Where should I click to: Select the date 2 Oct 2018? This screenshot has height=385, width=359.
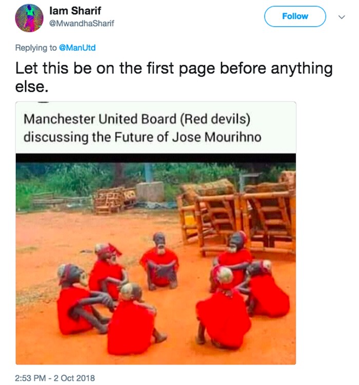[74, 378]
